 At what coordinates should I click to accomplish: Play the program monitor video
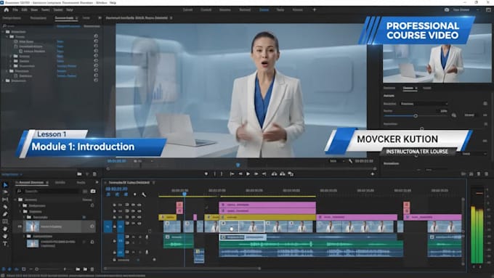pyautogui.click(x=248, y=173)
